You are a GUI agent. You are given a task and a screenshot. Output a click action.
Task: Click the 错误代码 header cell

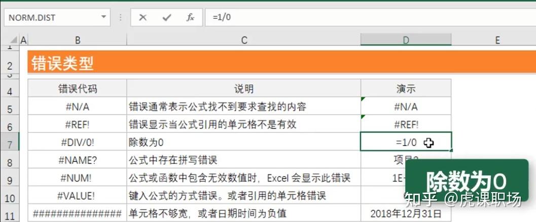(77, 88)
